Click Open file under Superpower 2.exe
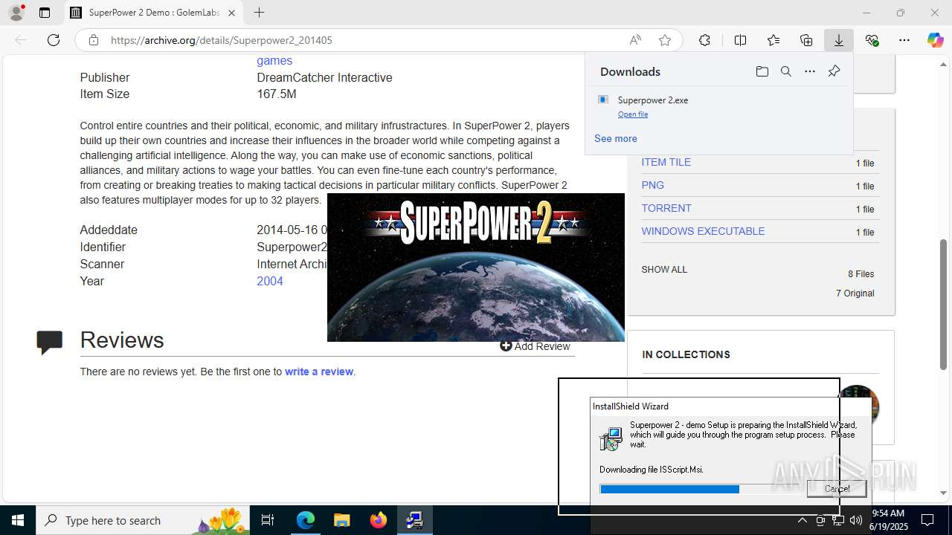Viewport: 952px width, 535px height. tap(633, 114)
